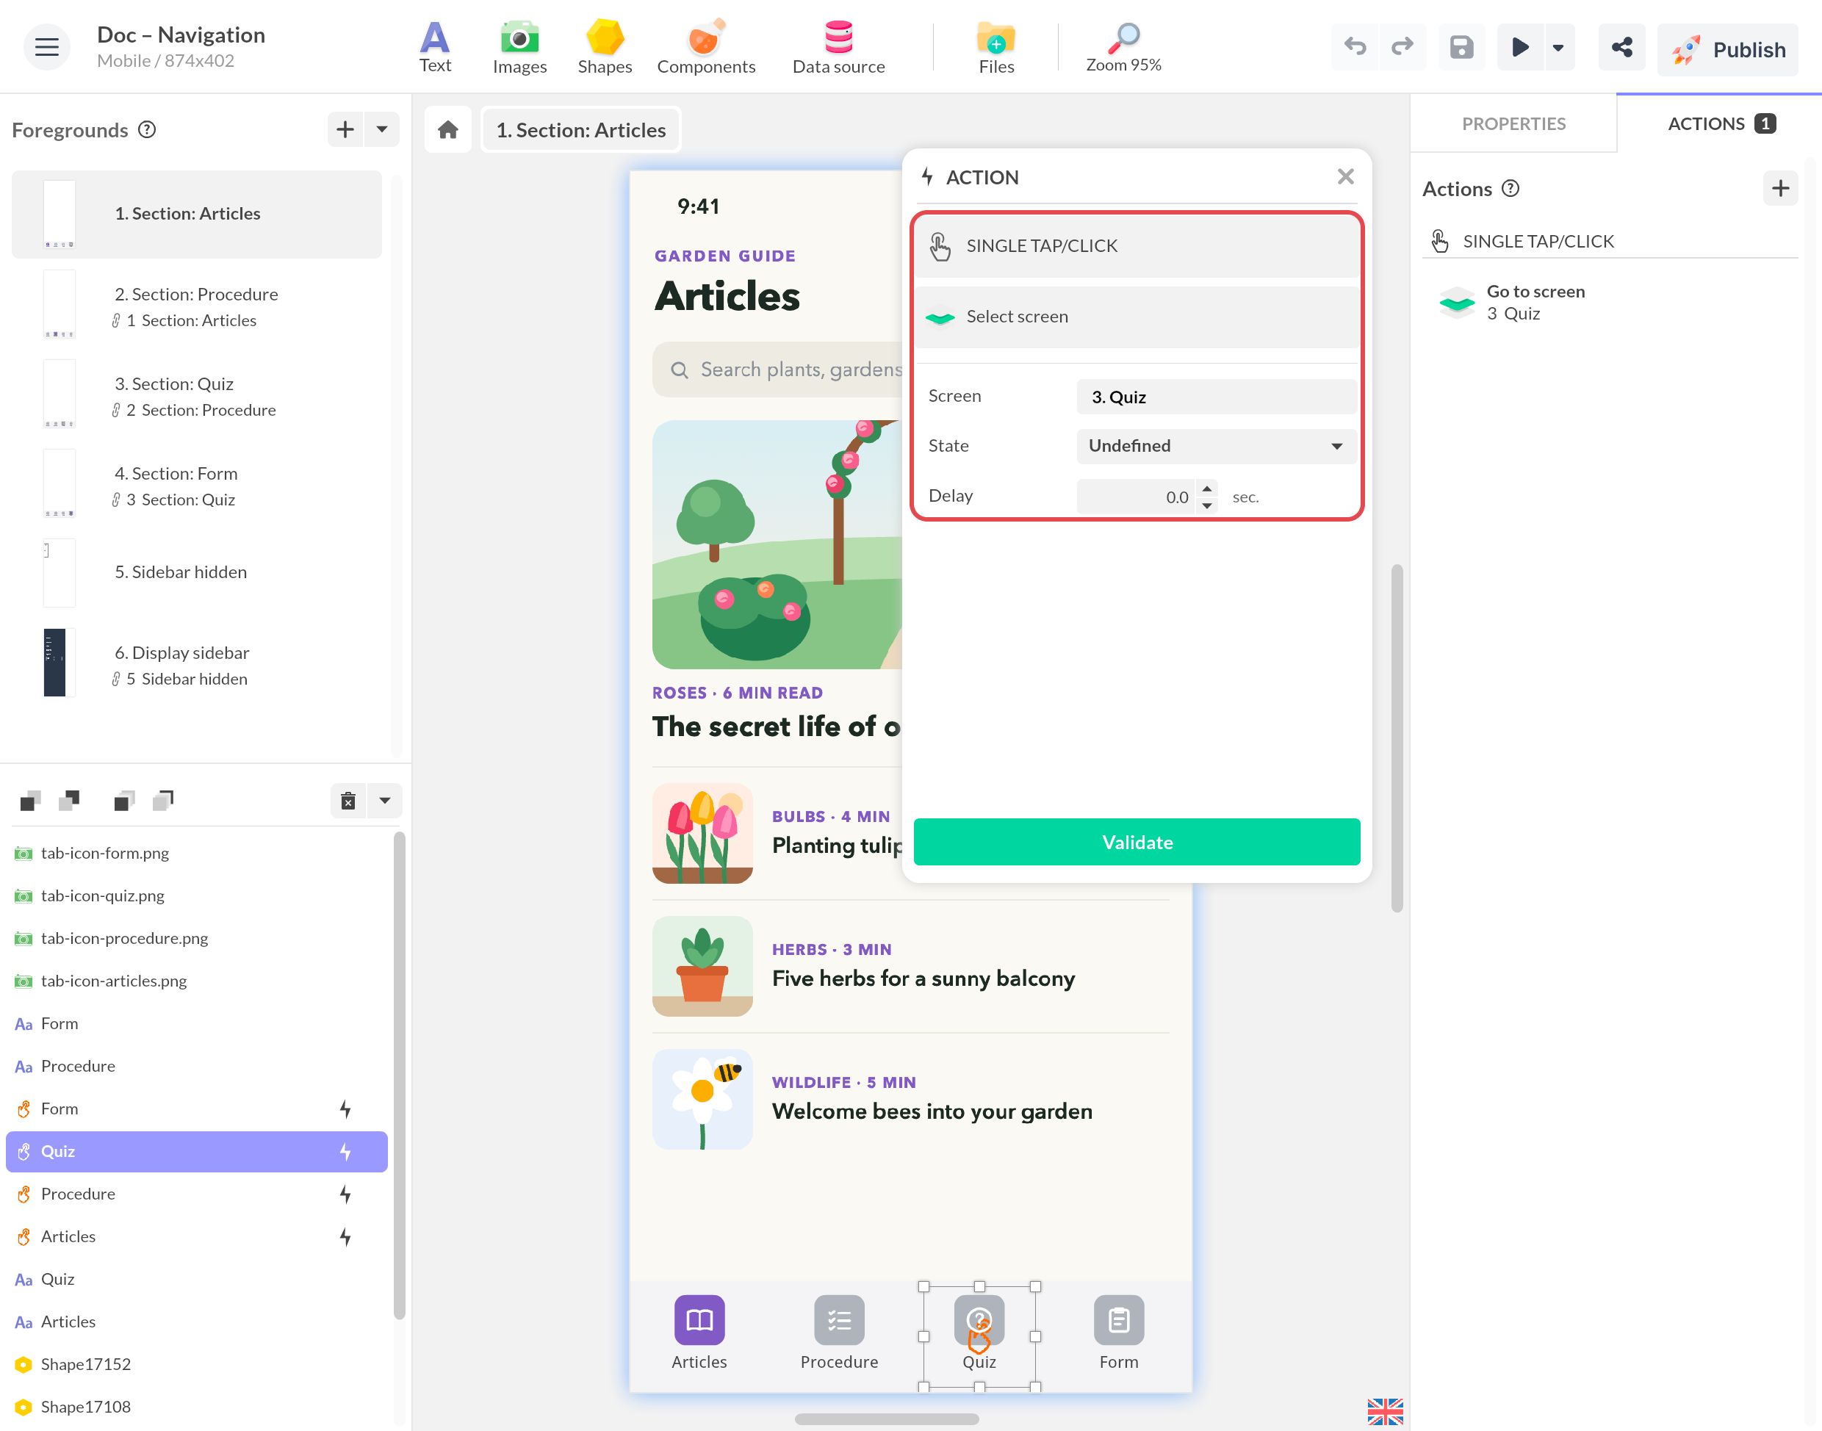Open the State dropdown set to Undefined
Viewport: 1822px width, 1431px height.
(x=1217, y=446)
